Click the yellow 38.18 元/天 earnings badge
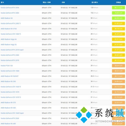 pos(118,29)
